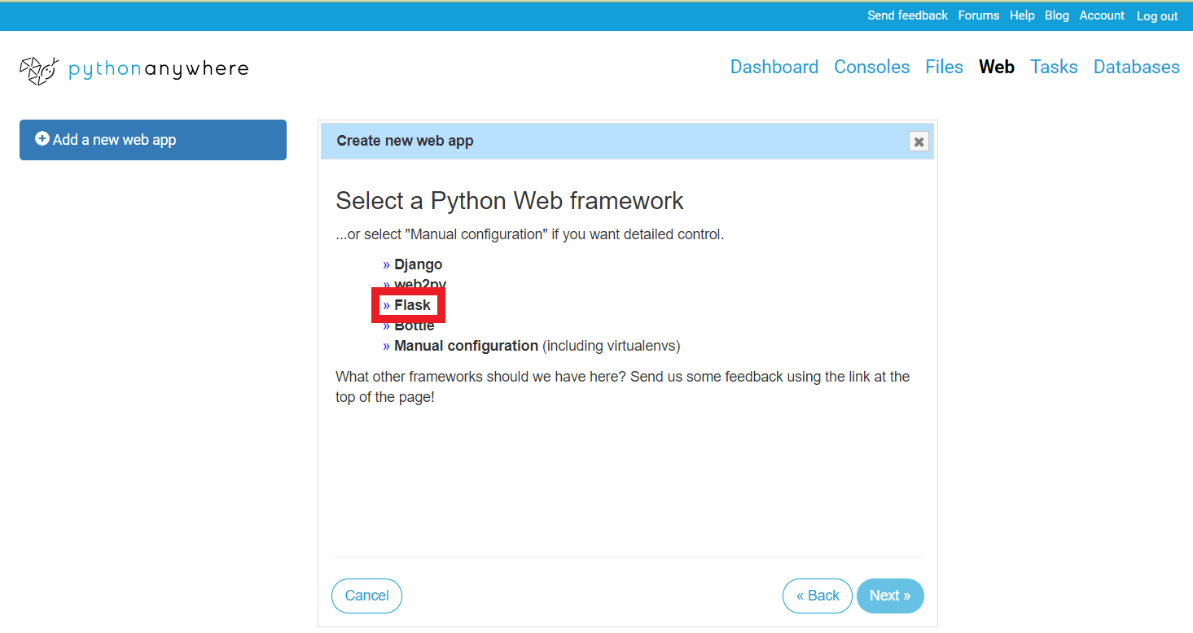Click the plus icon in Add a new web app

42,139
